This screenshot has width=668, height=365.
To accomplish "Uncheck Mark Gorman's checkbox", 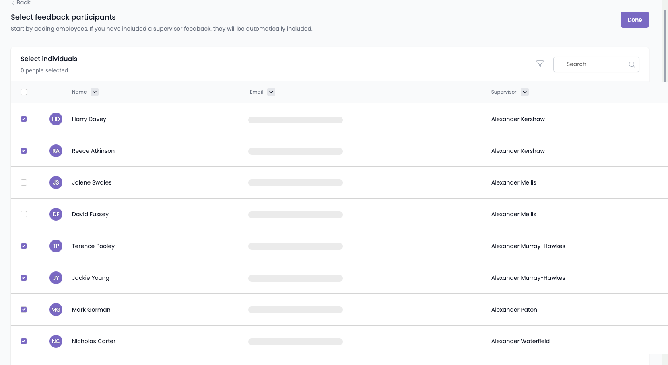I will click(24, 310).
